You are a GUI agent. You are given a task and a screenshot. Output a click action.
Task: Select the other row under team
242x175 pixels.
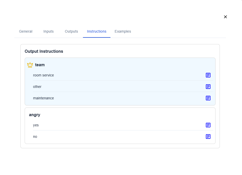(x=123, y=87)
